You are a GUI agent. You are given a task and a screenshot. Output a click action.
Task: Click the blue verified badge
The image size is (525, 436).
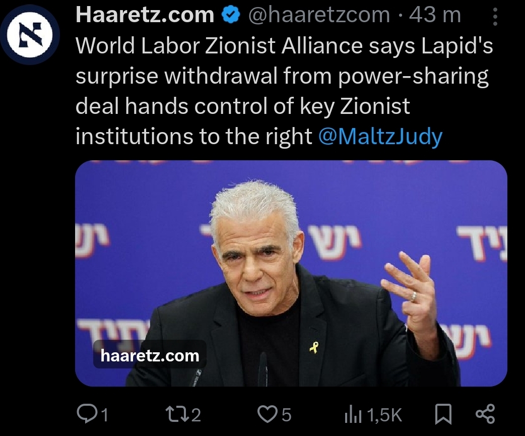pyautogui.click(x=231, y=15)
